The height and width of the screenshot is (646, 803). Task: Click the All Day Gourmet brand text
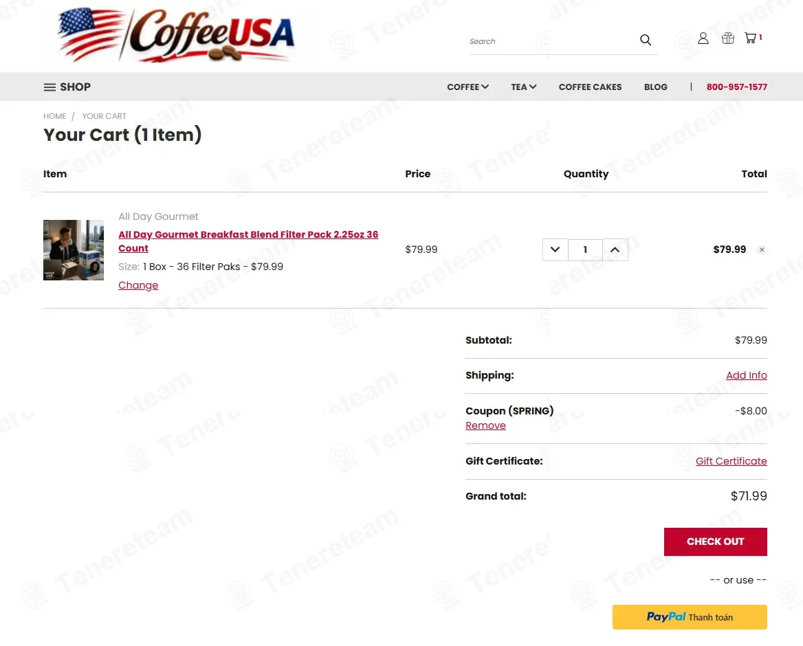coord(158,216)
